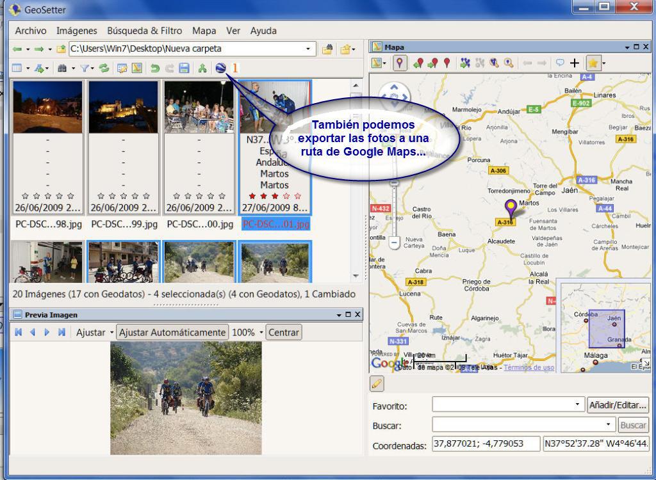Go forward to next folder arrow
This screenshot has height=480, width=656.
pos(39,49)
